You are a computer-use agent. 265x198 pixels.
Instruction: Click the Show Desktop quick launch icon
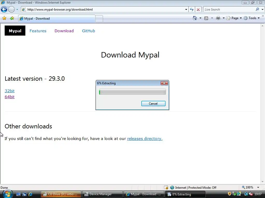point(18,194)
